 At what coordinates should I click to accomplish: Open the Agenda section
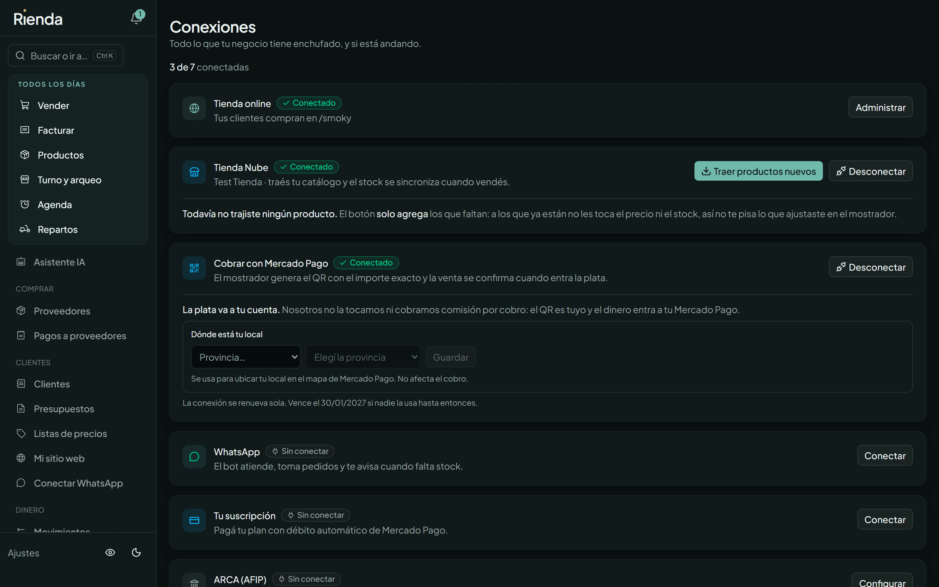pyautogui.click(x=78, y=205)
